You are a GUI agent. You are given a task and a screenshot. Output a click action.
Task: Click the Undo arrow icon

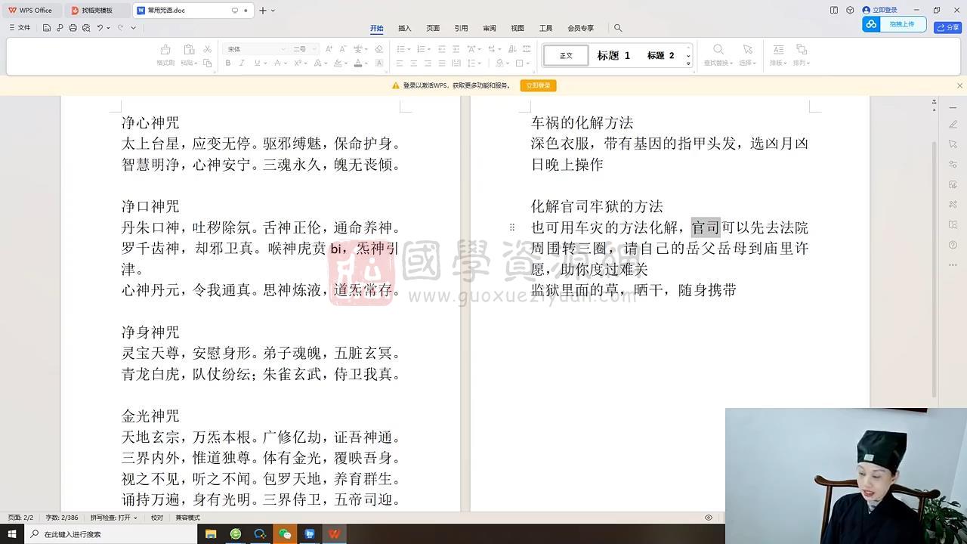[100, 28]
